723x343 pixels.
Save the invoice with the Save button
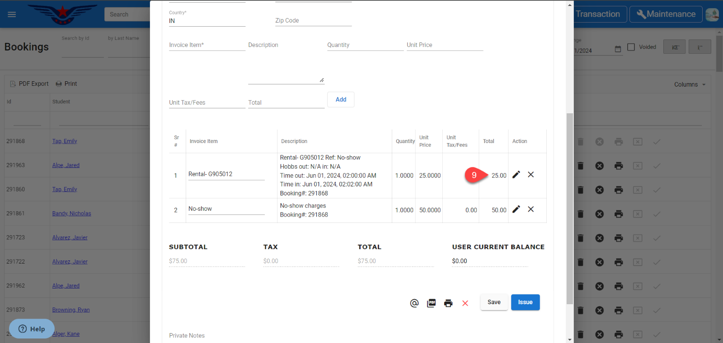click(x=494, y=302)
